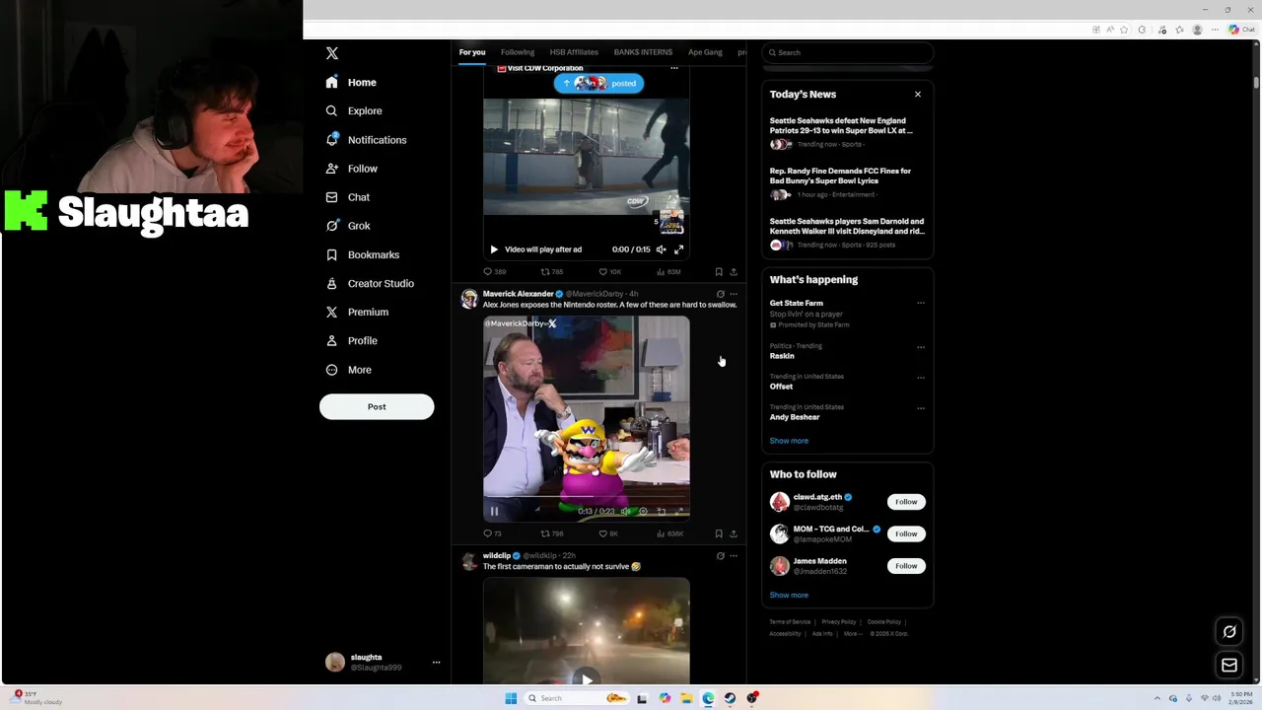Image resolution: width=1262 pixels, height=710 pixels.
Task: Click Grok icon on wildclip post
Action: 720,556
